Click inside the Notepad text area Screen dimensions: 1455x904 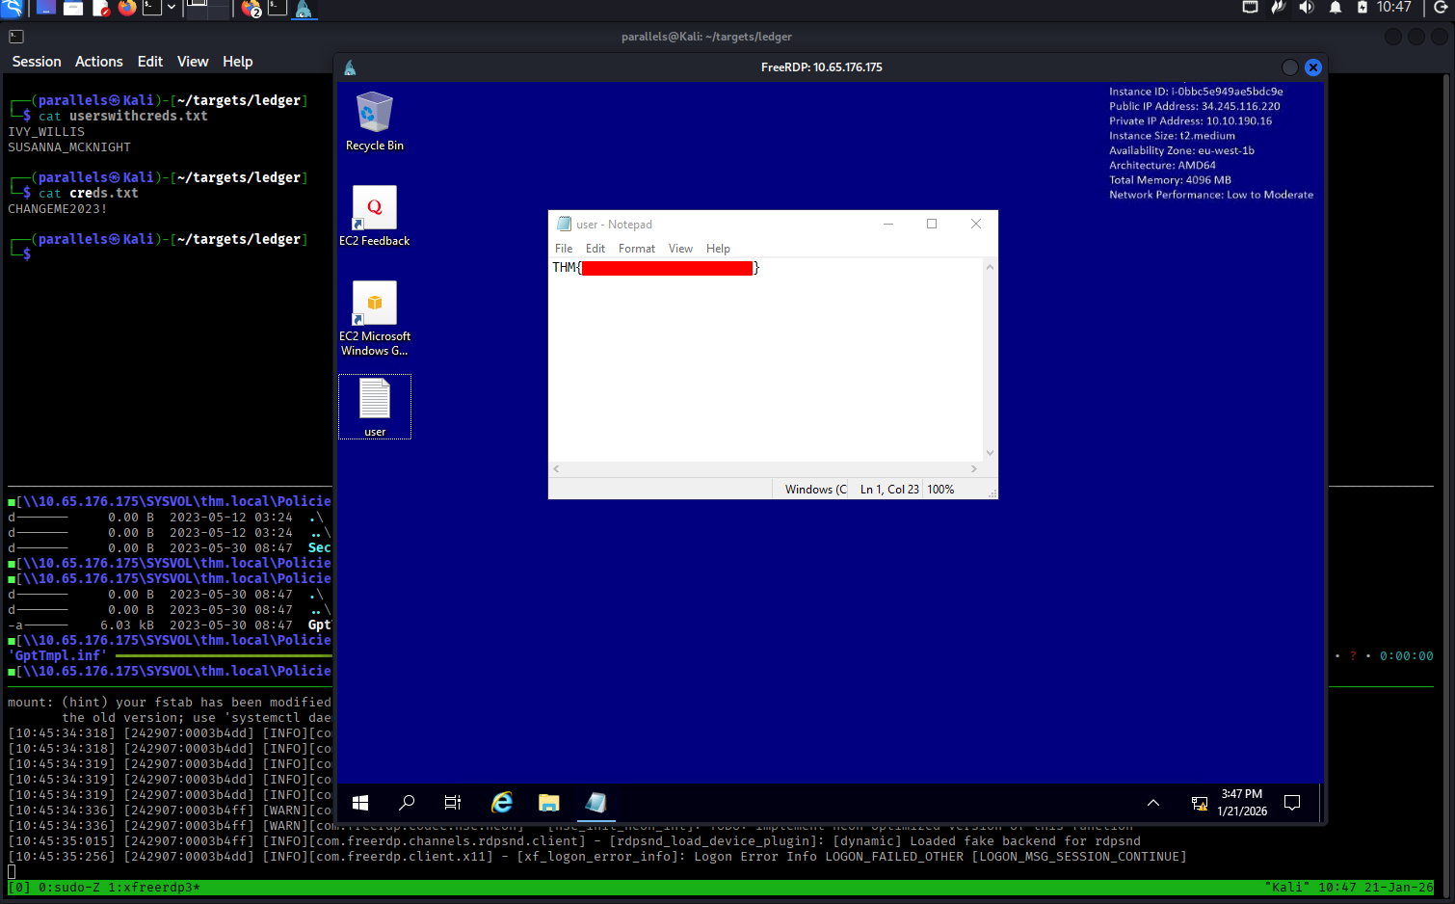[x=766, y=366]
